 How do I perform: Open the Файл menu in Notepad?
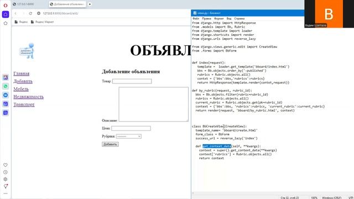196,18
